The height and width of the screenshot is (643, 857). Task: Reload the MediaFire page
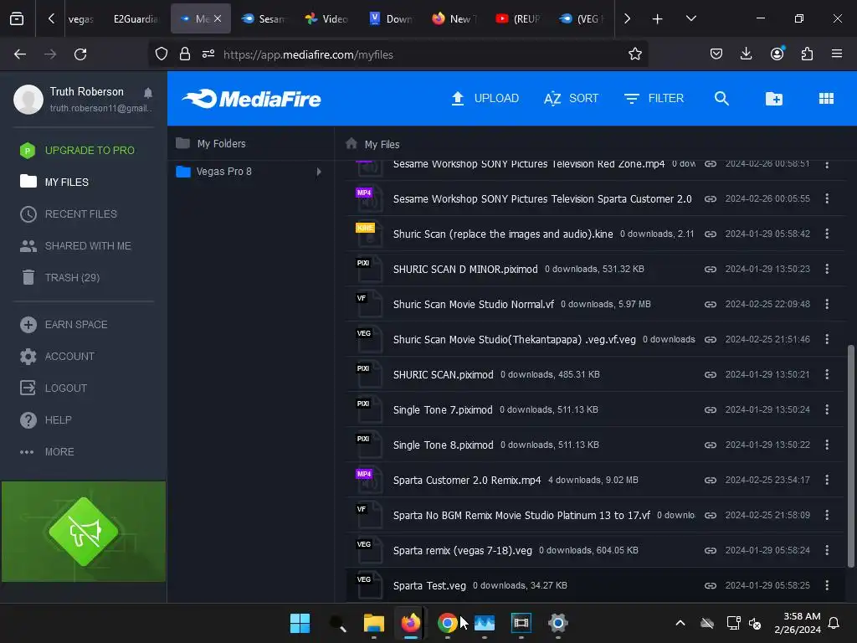click(x=80, y=54)
